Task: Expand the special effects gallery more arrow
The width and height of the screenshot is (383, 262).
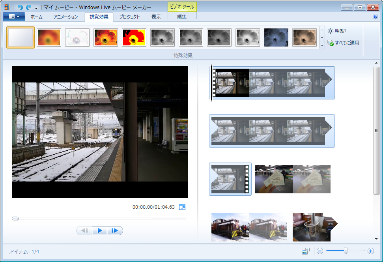Action: tap(322, 45)
